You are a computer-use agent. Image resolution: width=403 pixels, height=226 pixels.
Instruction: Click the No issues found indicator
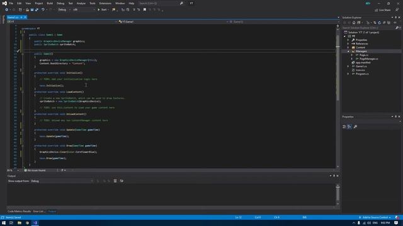[35, 170]
